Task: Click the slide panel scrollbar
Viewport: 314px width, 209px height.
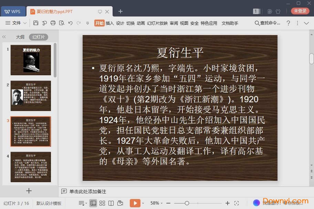Action: (55, 60)
